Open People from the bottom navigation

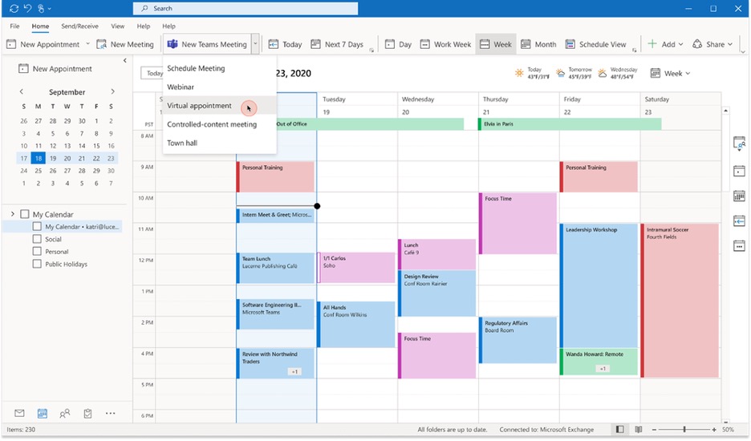click(x=65, y=413)
